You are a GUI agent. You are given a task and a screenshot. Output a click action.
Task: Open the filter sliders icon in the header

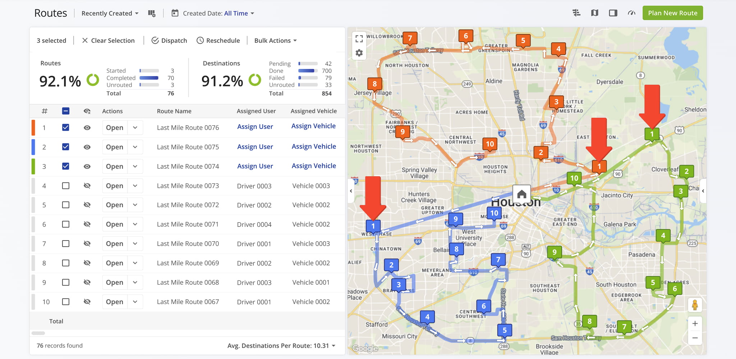click(x=576, y=13)
